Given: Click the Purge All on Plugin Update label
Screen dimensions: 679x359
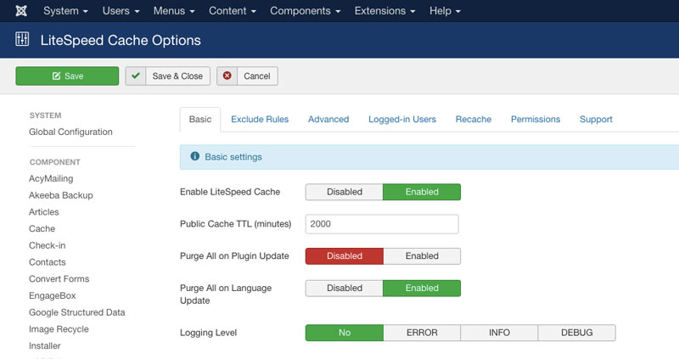Looking at the screenshot, I should (234, 256).
